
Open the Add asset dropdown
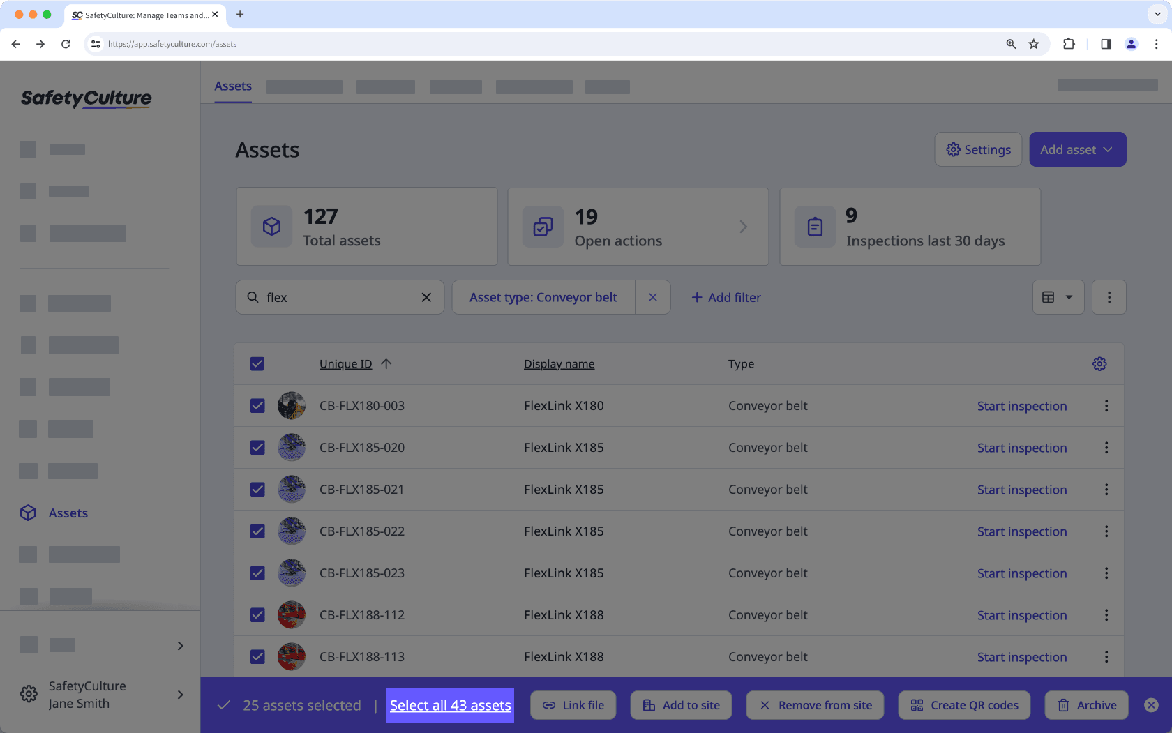[x=1077, y=149]
